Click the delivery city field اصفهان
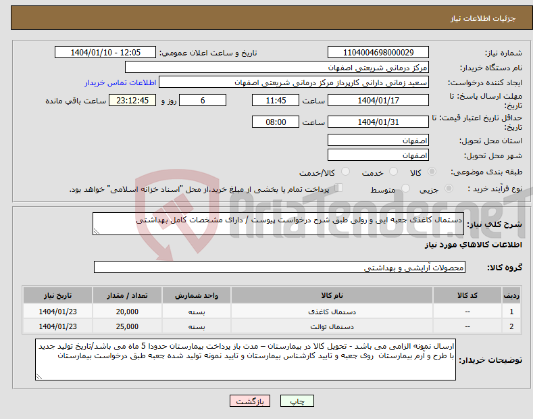The width and height of the screenshot is (533, 419). [378, 155]
